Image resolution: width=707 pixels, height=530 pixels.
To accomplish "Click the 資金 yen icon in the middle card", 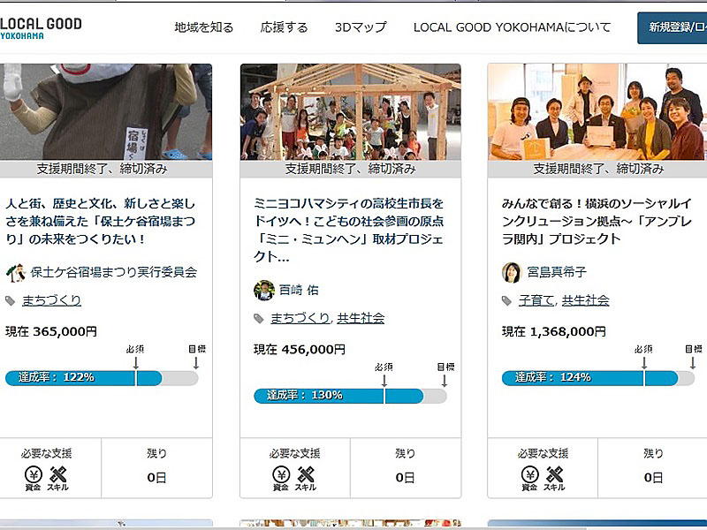I will (281, 477).
